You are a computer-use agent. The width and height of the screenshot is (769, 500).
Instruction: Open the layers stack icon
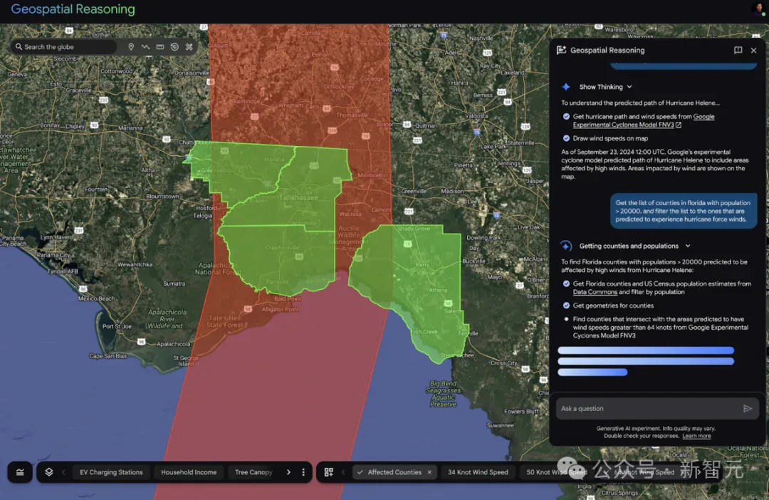(49, 472)
